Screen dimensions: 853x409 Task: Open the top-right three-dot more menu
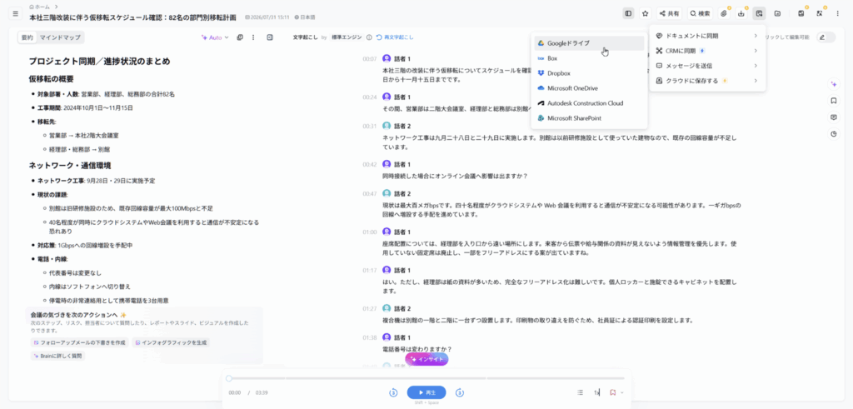838,13
